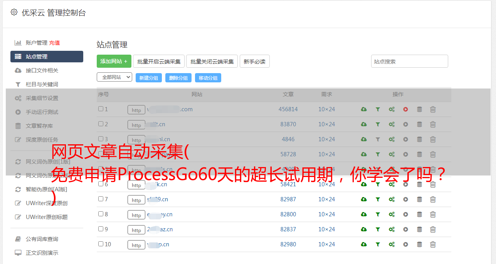
Task: Open article count 456814 link
Action: 288,109
